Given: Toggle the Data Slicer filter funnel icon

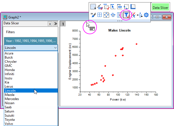Looking at the screenshot, I should [x=126, y=15].
